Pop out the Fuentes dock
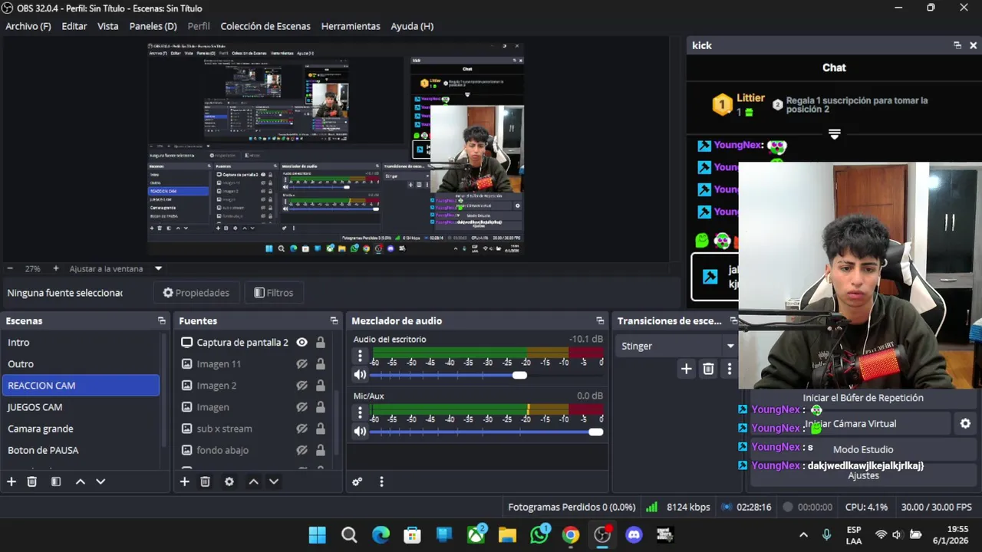This screenshot has width=982, height=552. pos(334,320)
